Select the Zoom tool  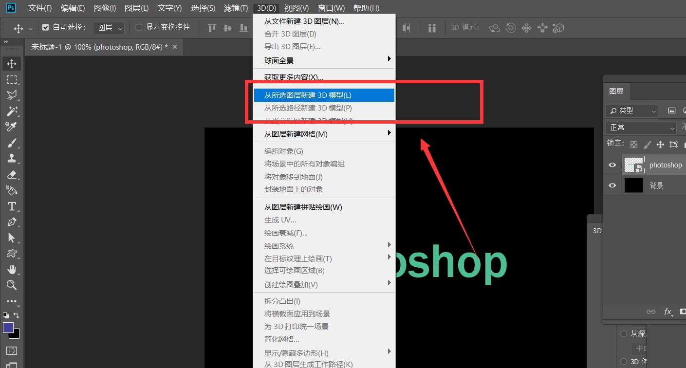click(x=12, y=285)
